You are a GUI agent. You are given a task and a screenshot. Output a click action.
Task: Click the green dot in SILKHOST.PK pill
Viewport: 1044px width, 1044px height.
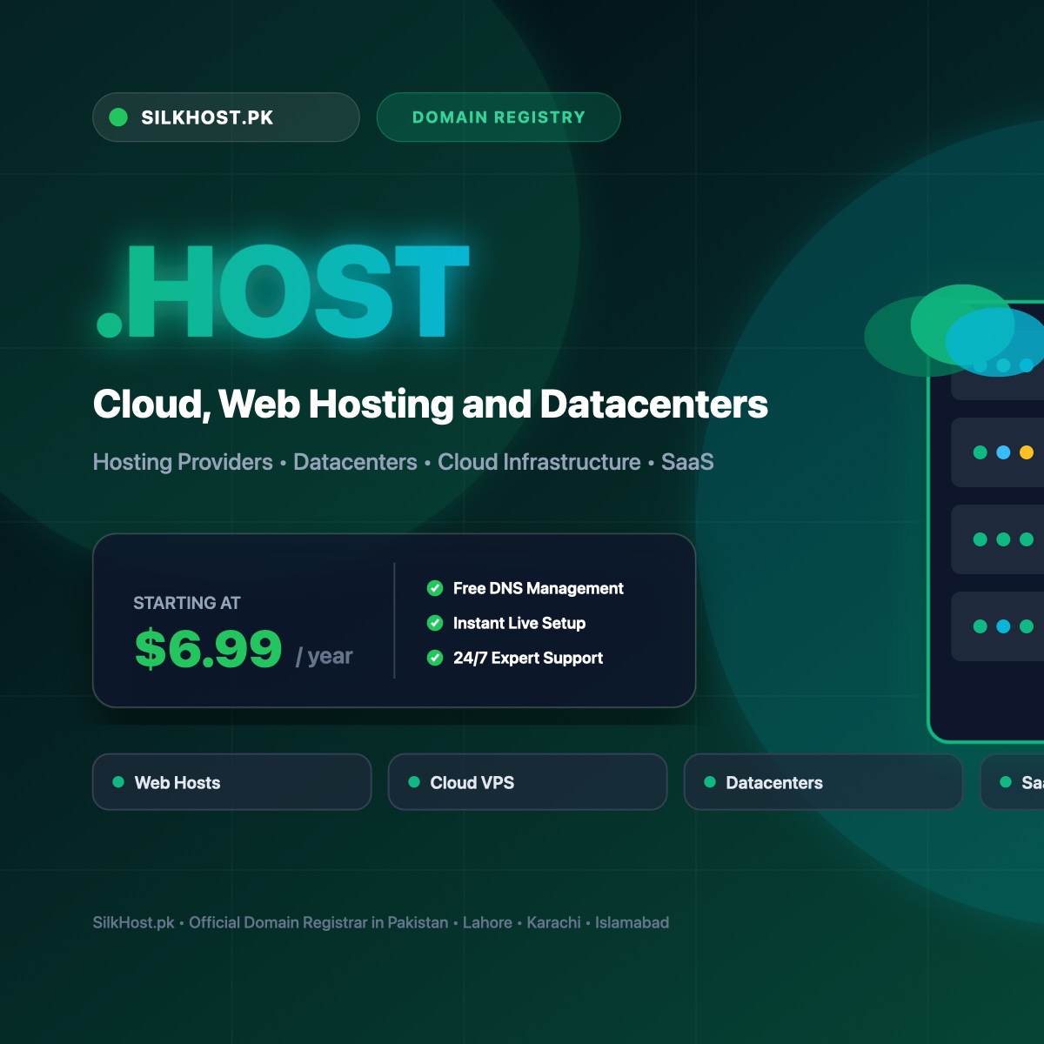tap(118, 117)
